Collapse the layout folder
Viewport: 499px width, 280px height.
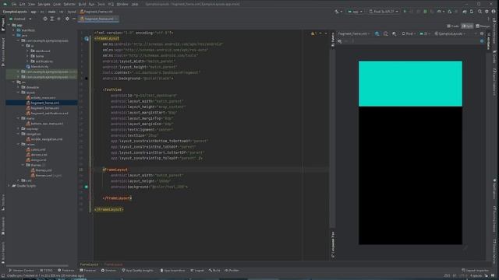click(x=19, y=93)
